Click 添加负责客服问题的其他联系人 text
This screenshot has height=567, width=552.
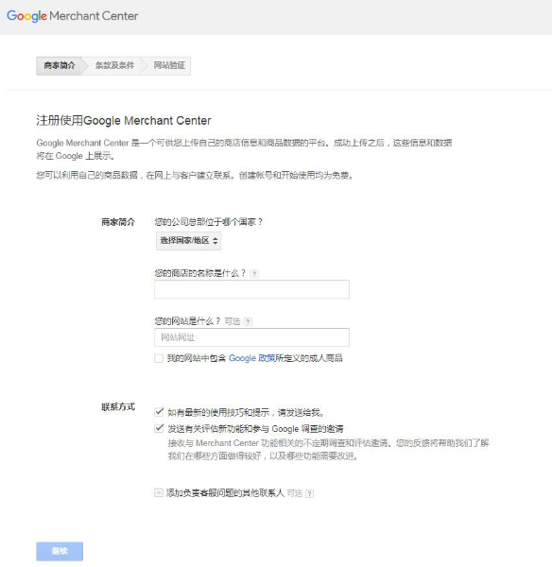(x=225, y=493)
